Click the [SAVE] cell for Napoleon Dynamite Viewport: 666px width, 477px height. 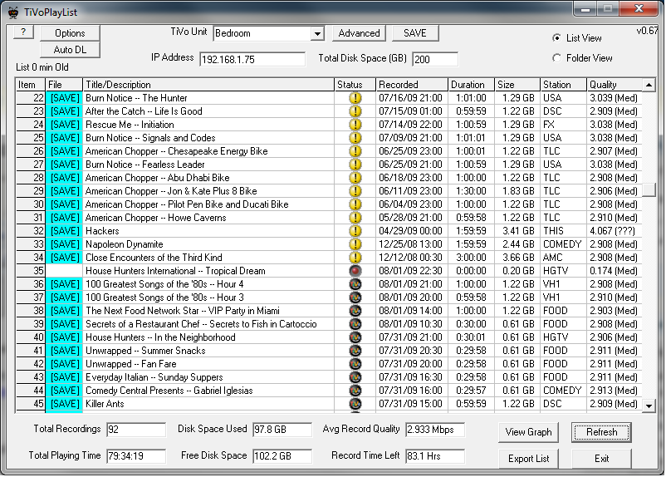[64, 244]
